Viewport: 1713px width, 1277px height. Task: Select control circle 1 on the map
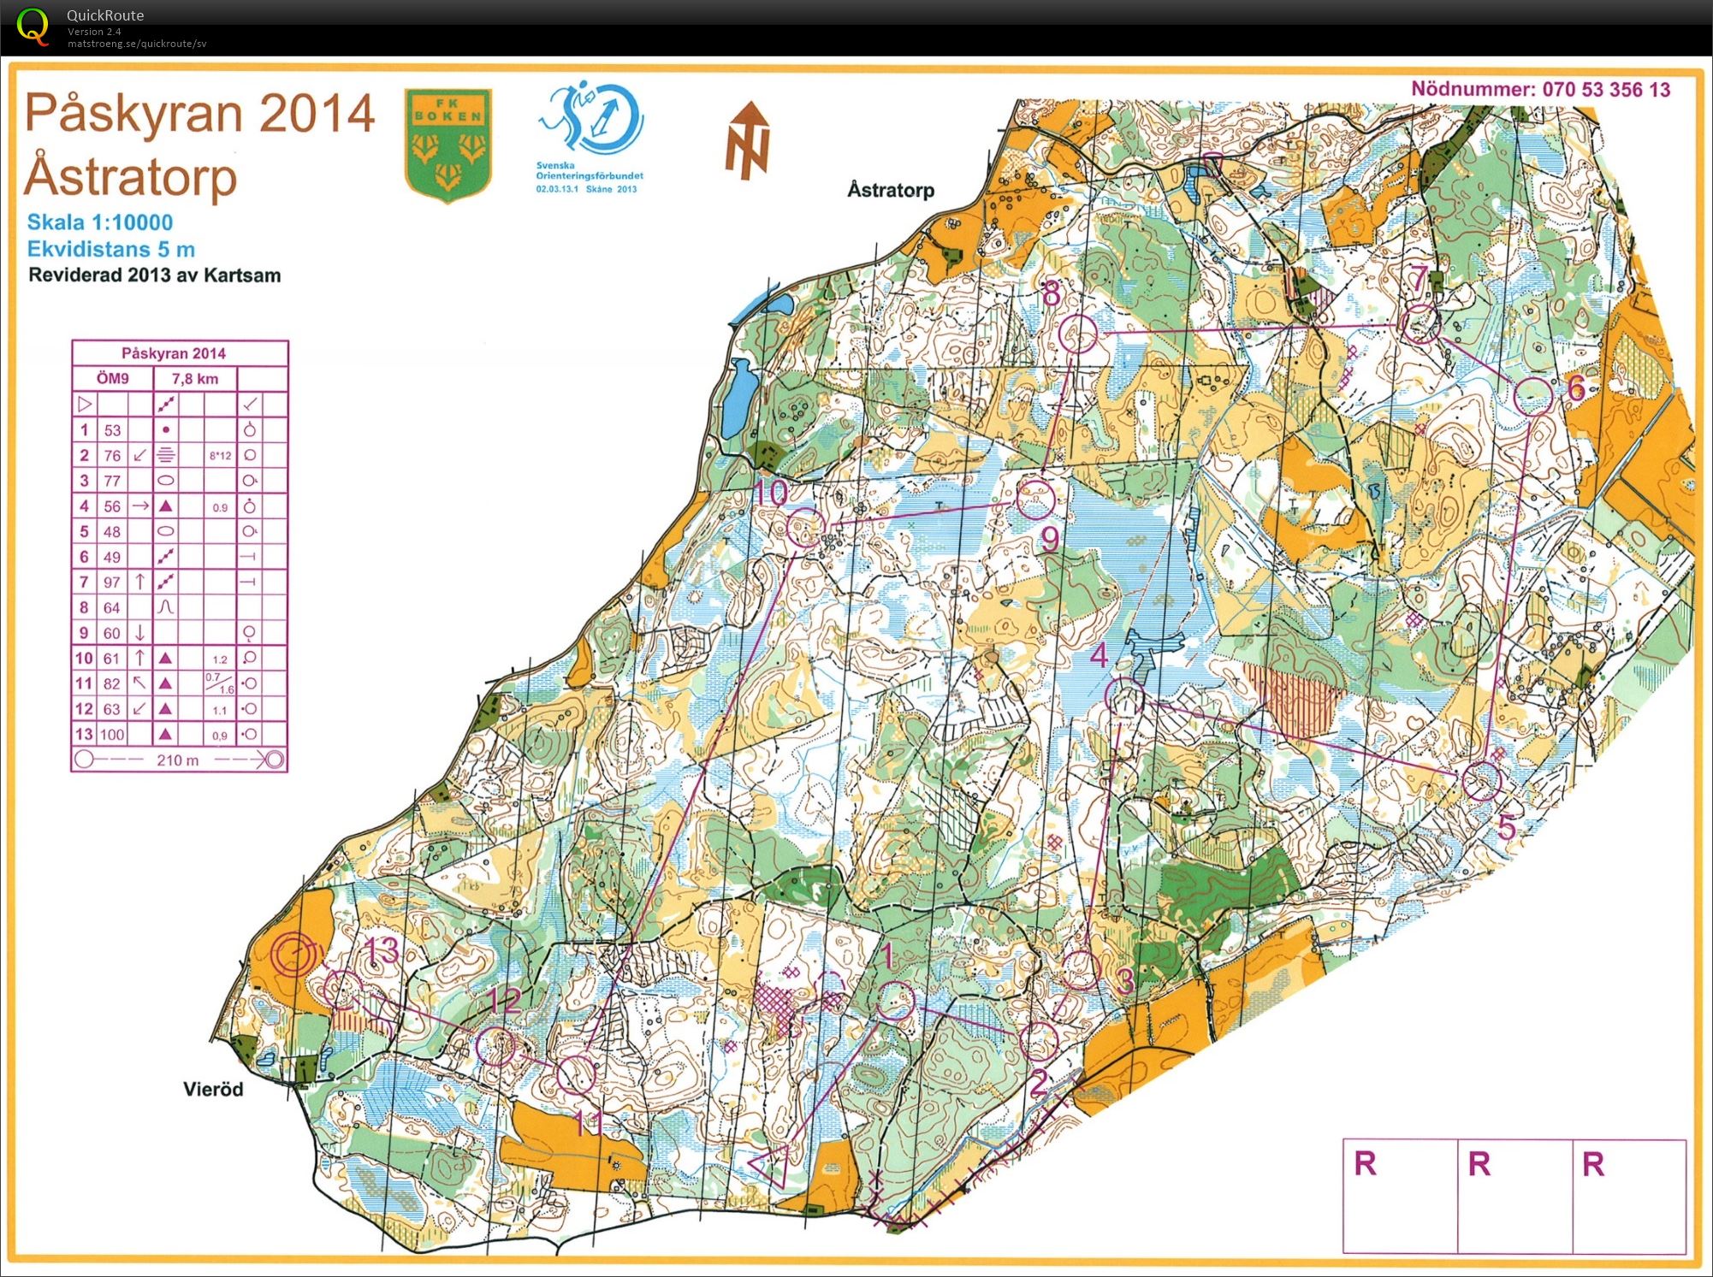(896, 1000)
